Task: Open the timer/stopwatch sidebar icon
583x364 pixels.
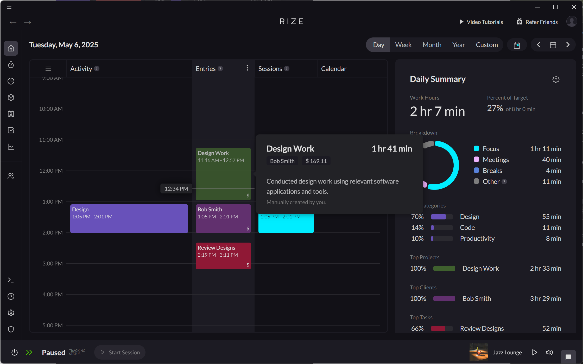Action: (11, 65)
